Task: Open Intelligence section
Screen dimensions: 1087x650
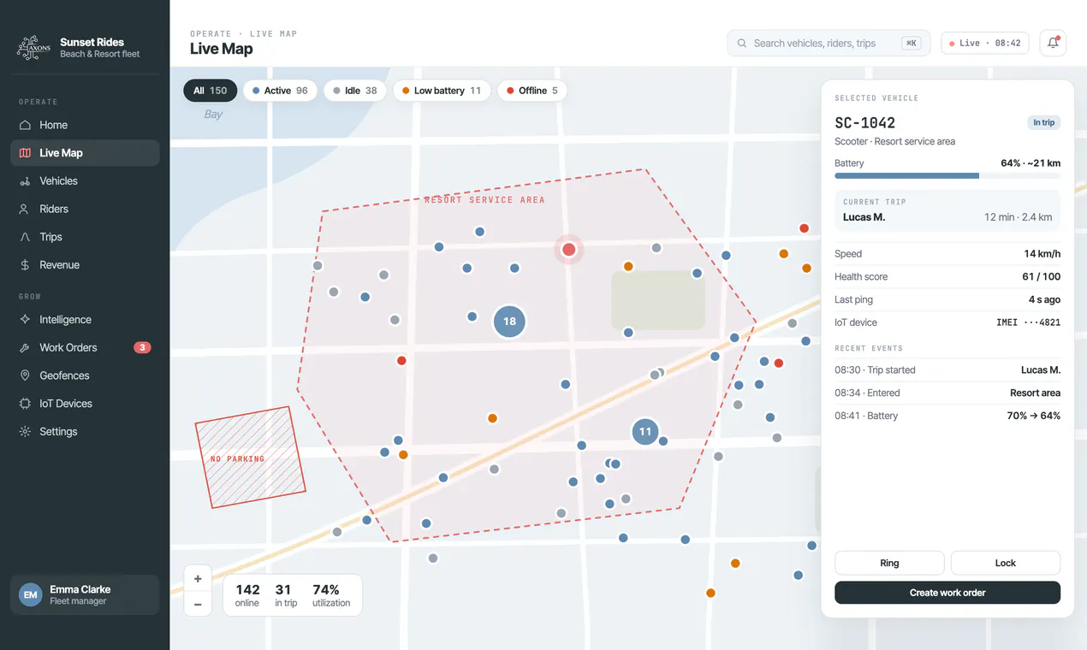Action: [85, 320]
